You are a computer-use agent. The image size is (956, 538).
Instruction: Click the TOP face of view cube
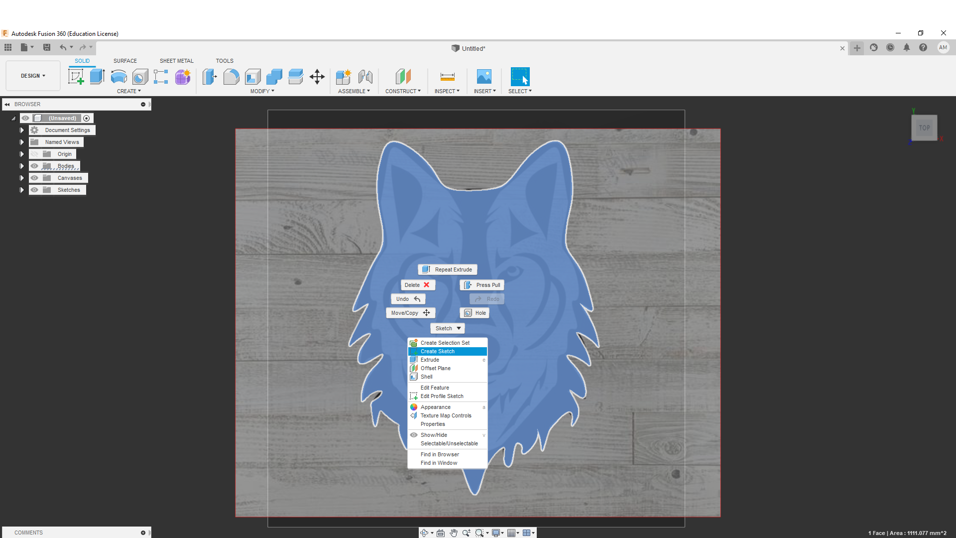[924, 128]
